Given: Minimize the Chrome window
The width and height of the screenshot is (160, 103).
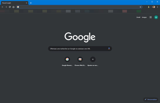Looking at the screenshot, I should (x=147, y=2).
